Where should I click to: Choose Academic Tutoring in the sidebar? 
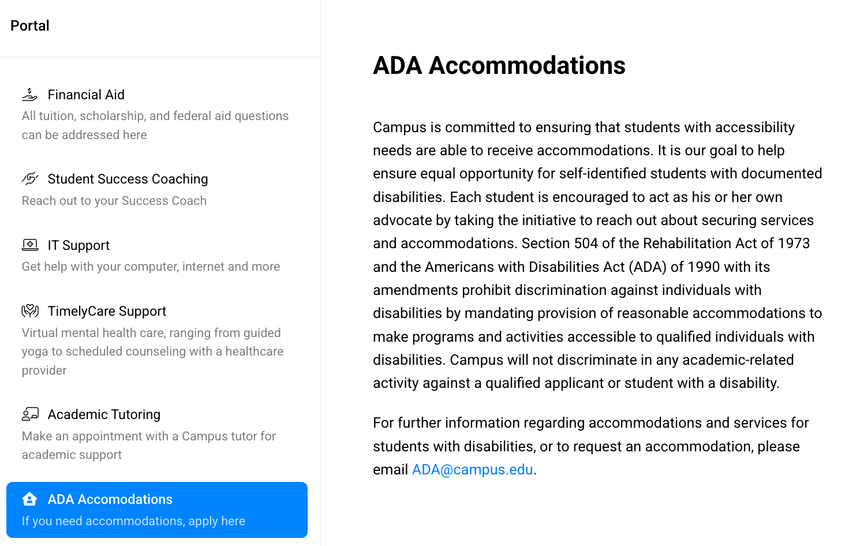(104, 414)
